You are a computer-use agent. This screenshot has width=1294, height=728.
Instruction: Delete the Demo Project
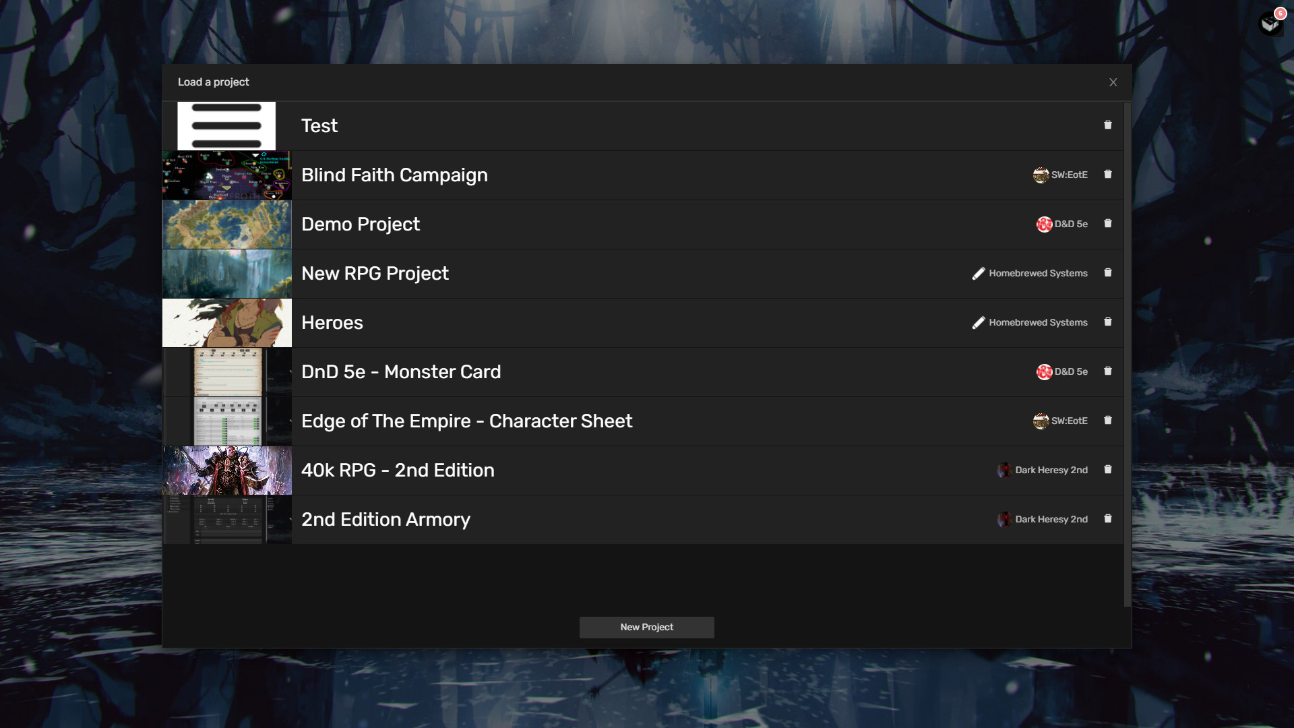(x=1107, y=223)
